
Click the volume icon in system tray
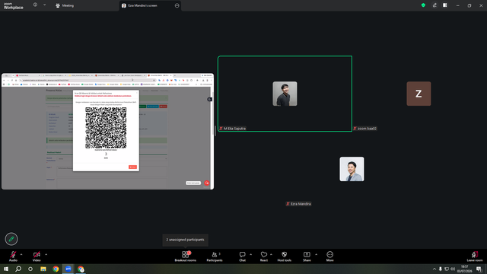[453, 269]
